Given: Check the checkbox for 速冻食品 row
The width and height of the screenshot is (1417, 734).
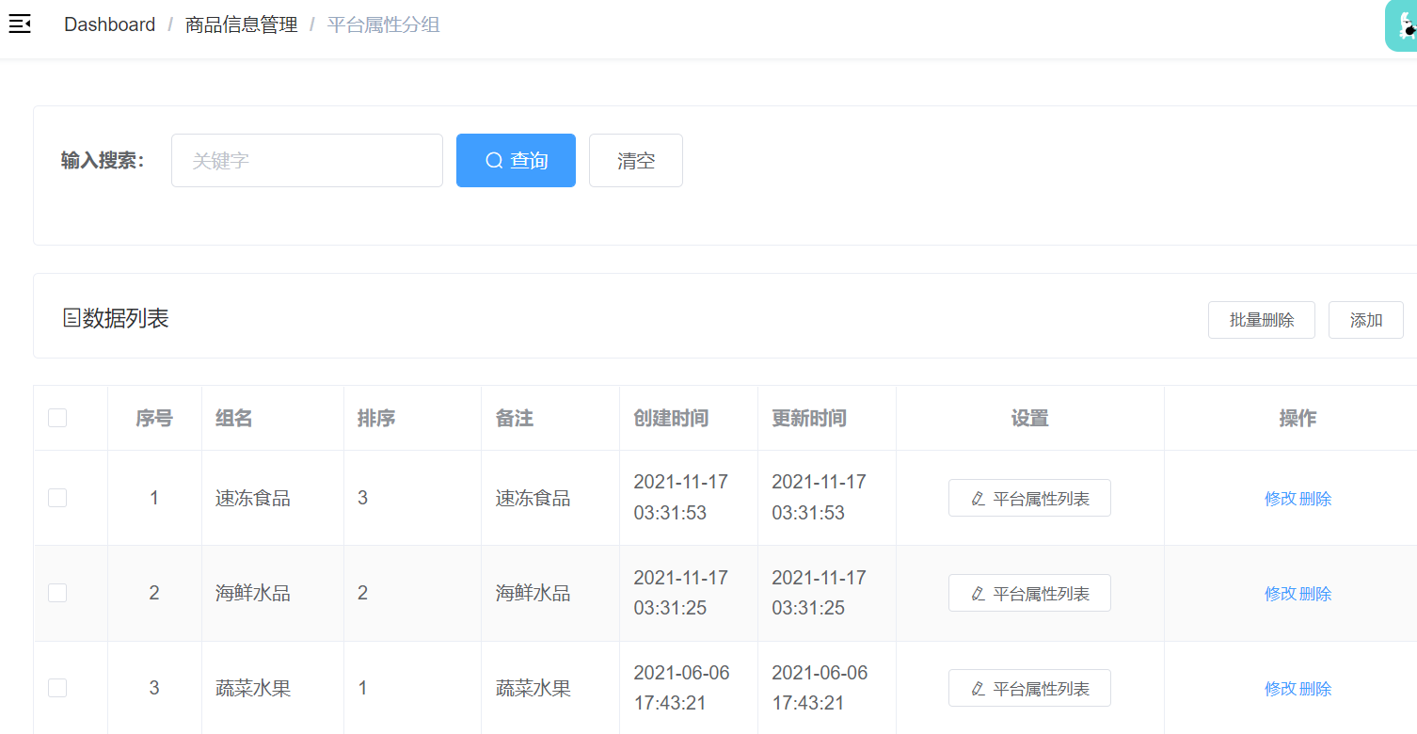Looking at the screenshot, I should point(57,498).
